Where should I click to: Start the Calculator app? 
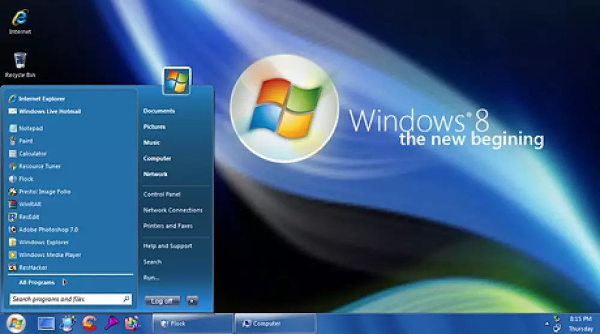(x=32, y=154)
